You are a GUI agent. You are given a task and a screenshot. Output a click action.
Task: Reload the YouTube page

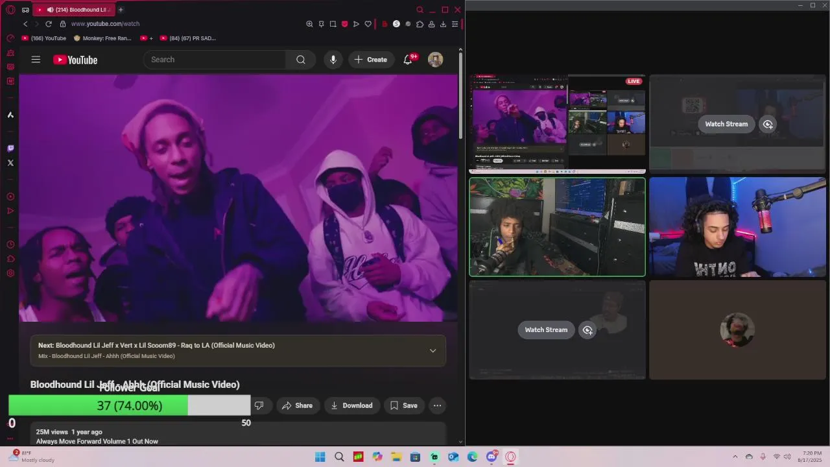point(48,24)
